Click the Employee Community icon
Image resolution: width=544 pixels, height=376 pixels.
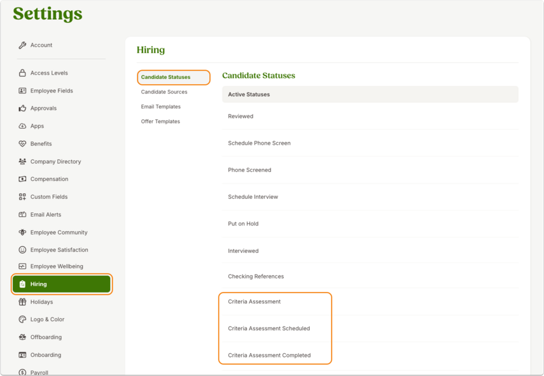pyautogui.click(x=22, y=232)
